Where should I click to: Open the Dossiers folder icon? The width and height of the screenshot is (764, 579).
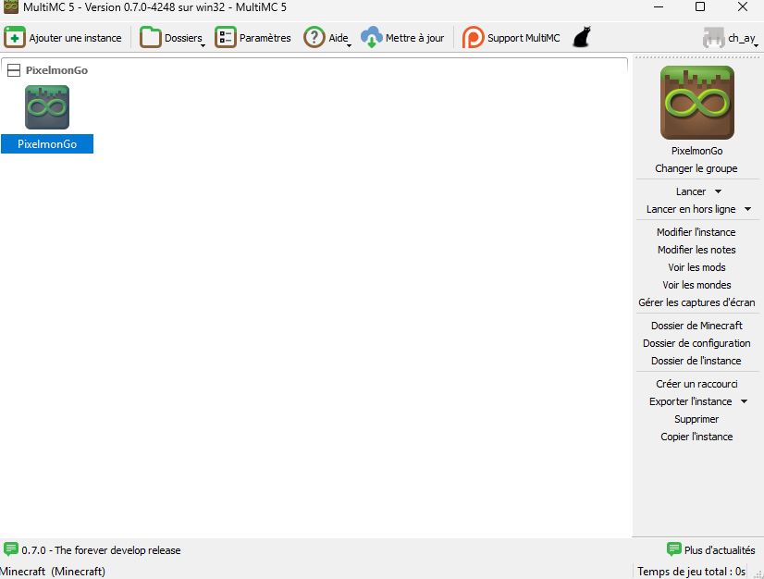[x=150, y=38]
